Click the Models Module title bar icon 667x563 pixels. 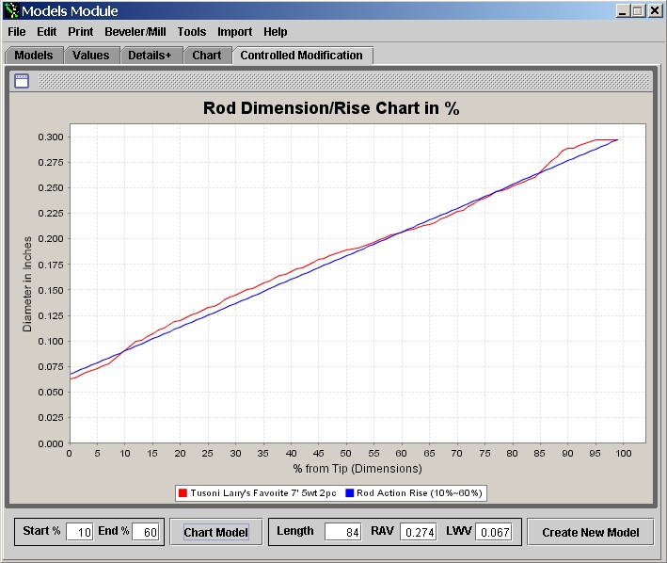point(10,10)
